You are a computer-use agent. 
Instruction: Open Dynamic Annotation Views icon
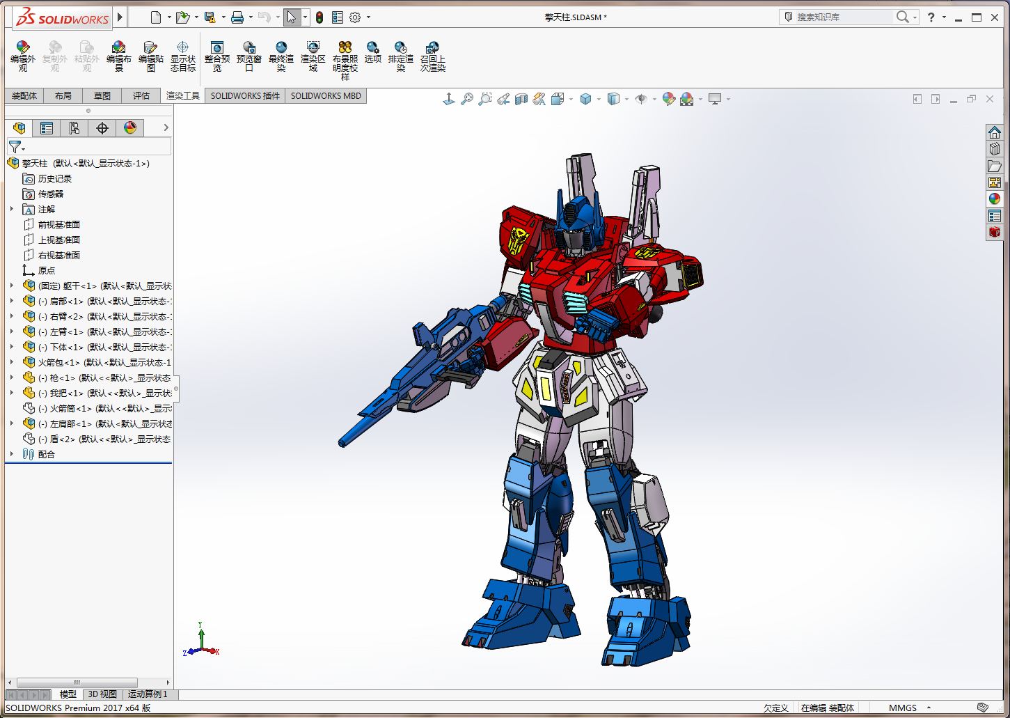(x=539, y=100)
